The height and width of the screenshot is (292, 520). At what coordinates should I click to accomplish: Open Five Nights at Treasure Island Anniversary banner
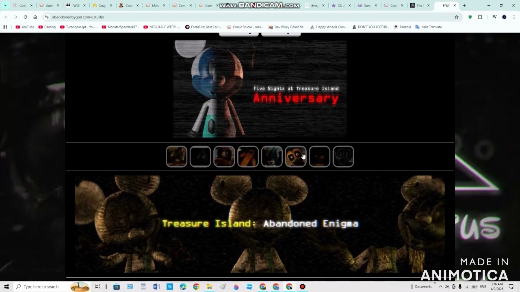coord(260,89)
